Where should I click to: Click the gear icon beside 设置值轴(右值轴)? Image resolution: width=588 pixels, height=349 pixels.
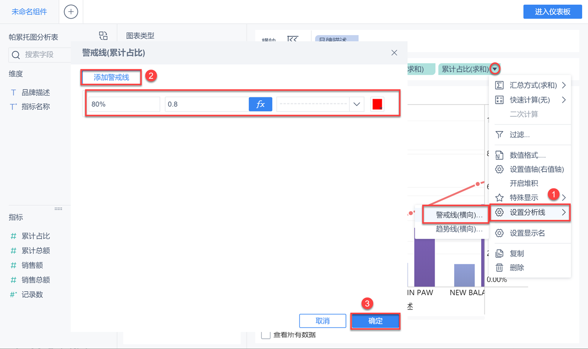(499, 169)
